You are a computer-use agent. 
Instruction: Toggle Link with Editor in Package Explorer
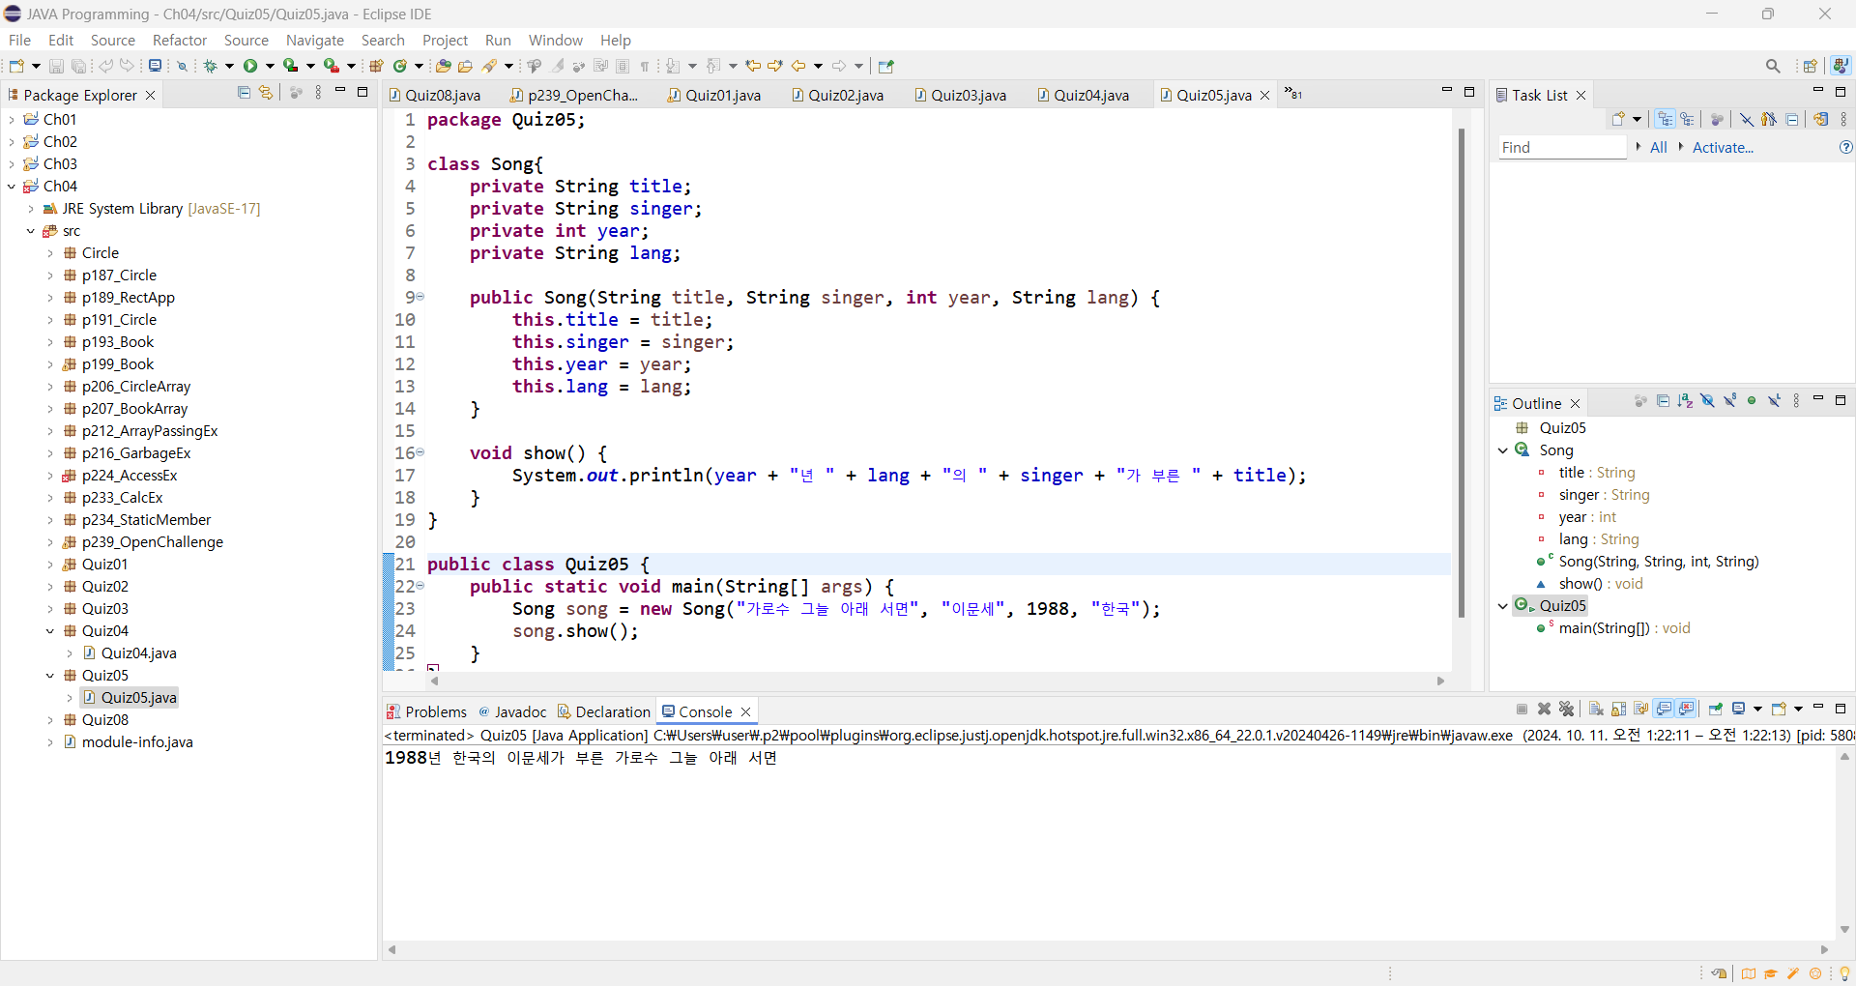(x=266, y=93)
